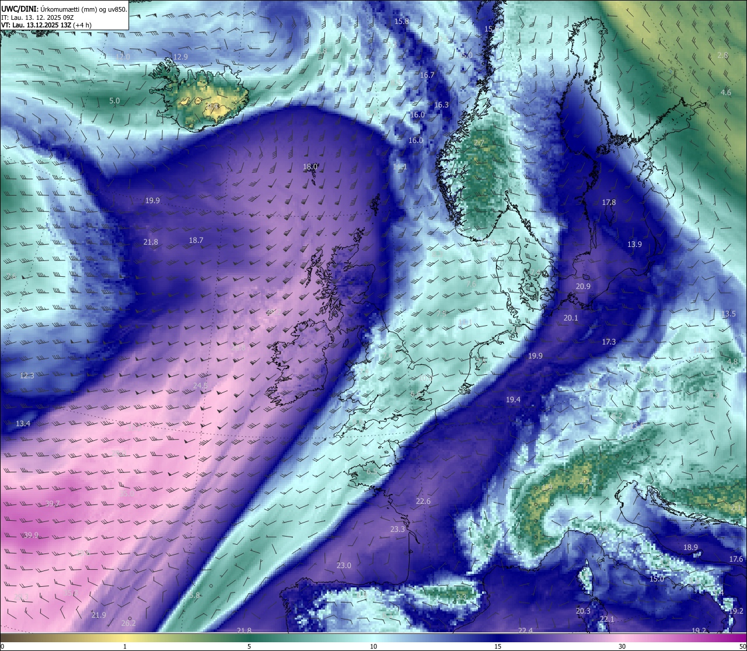The image size is (747, 651).
Task: Click the 23.0 value north of Spain
Action: click(x=344, y=565)
